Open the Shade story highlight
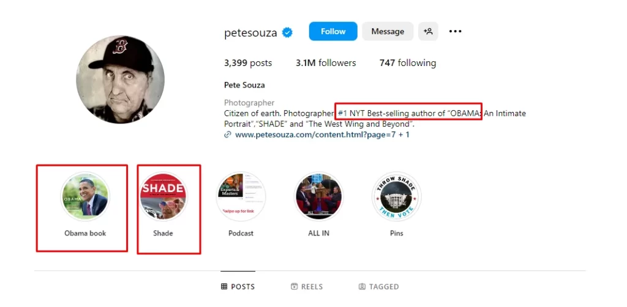 163,197
